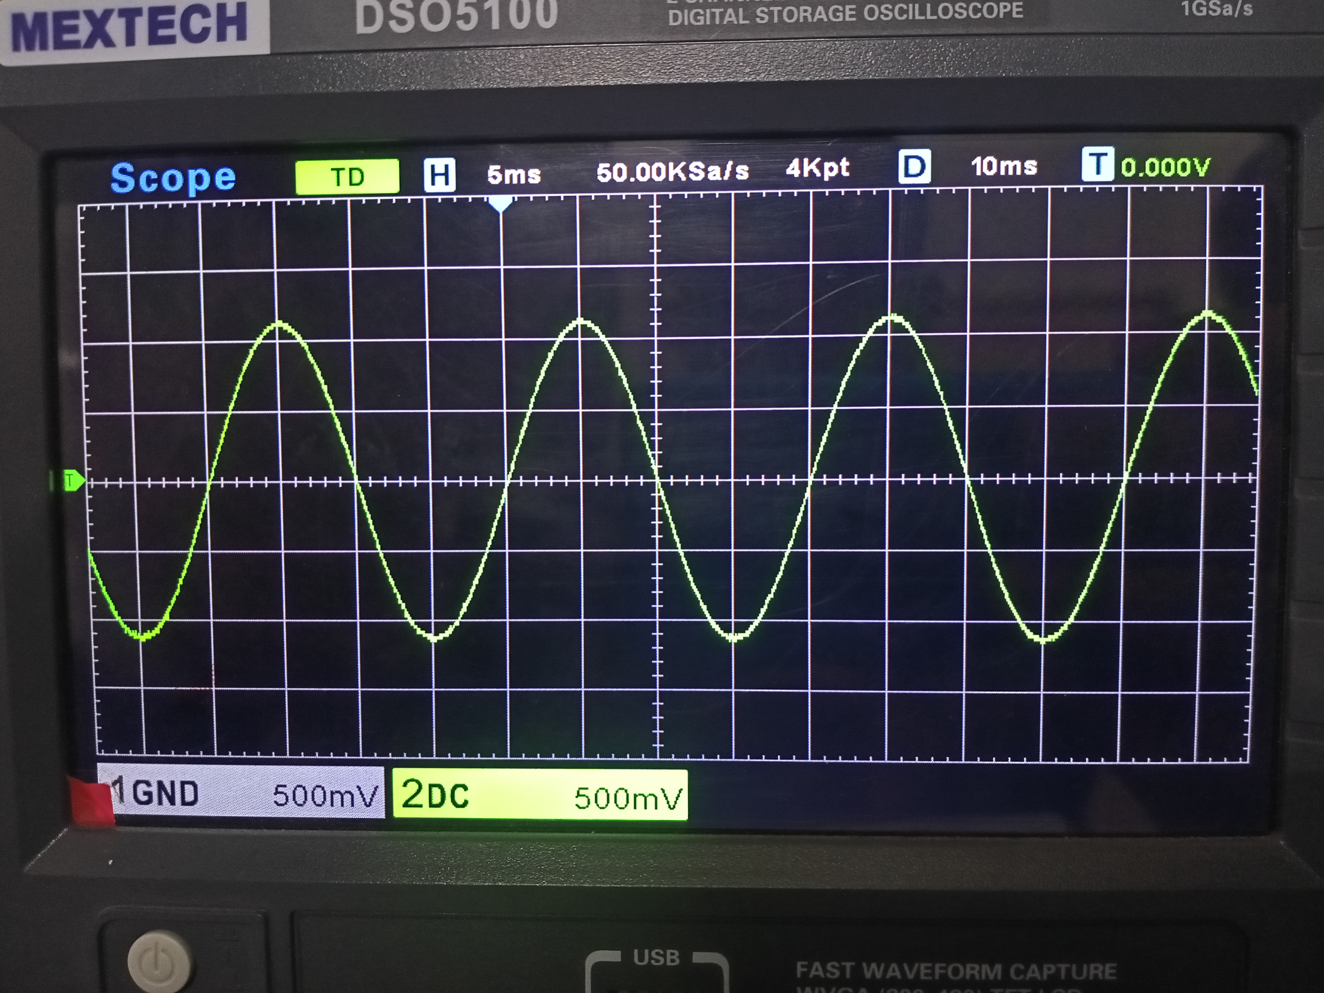Click the DSO5100 model label
This screenshot has height=993, width=1324.
(x=456, y=15)
